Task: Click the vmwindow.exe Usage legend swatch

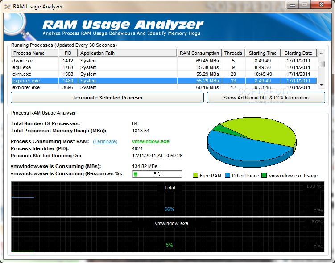Action: tap(264, 176)
